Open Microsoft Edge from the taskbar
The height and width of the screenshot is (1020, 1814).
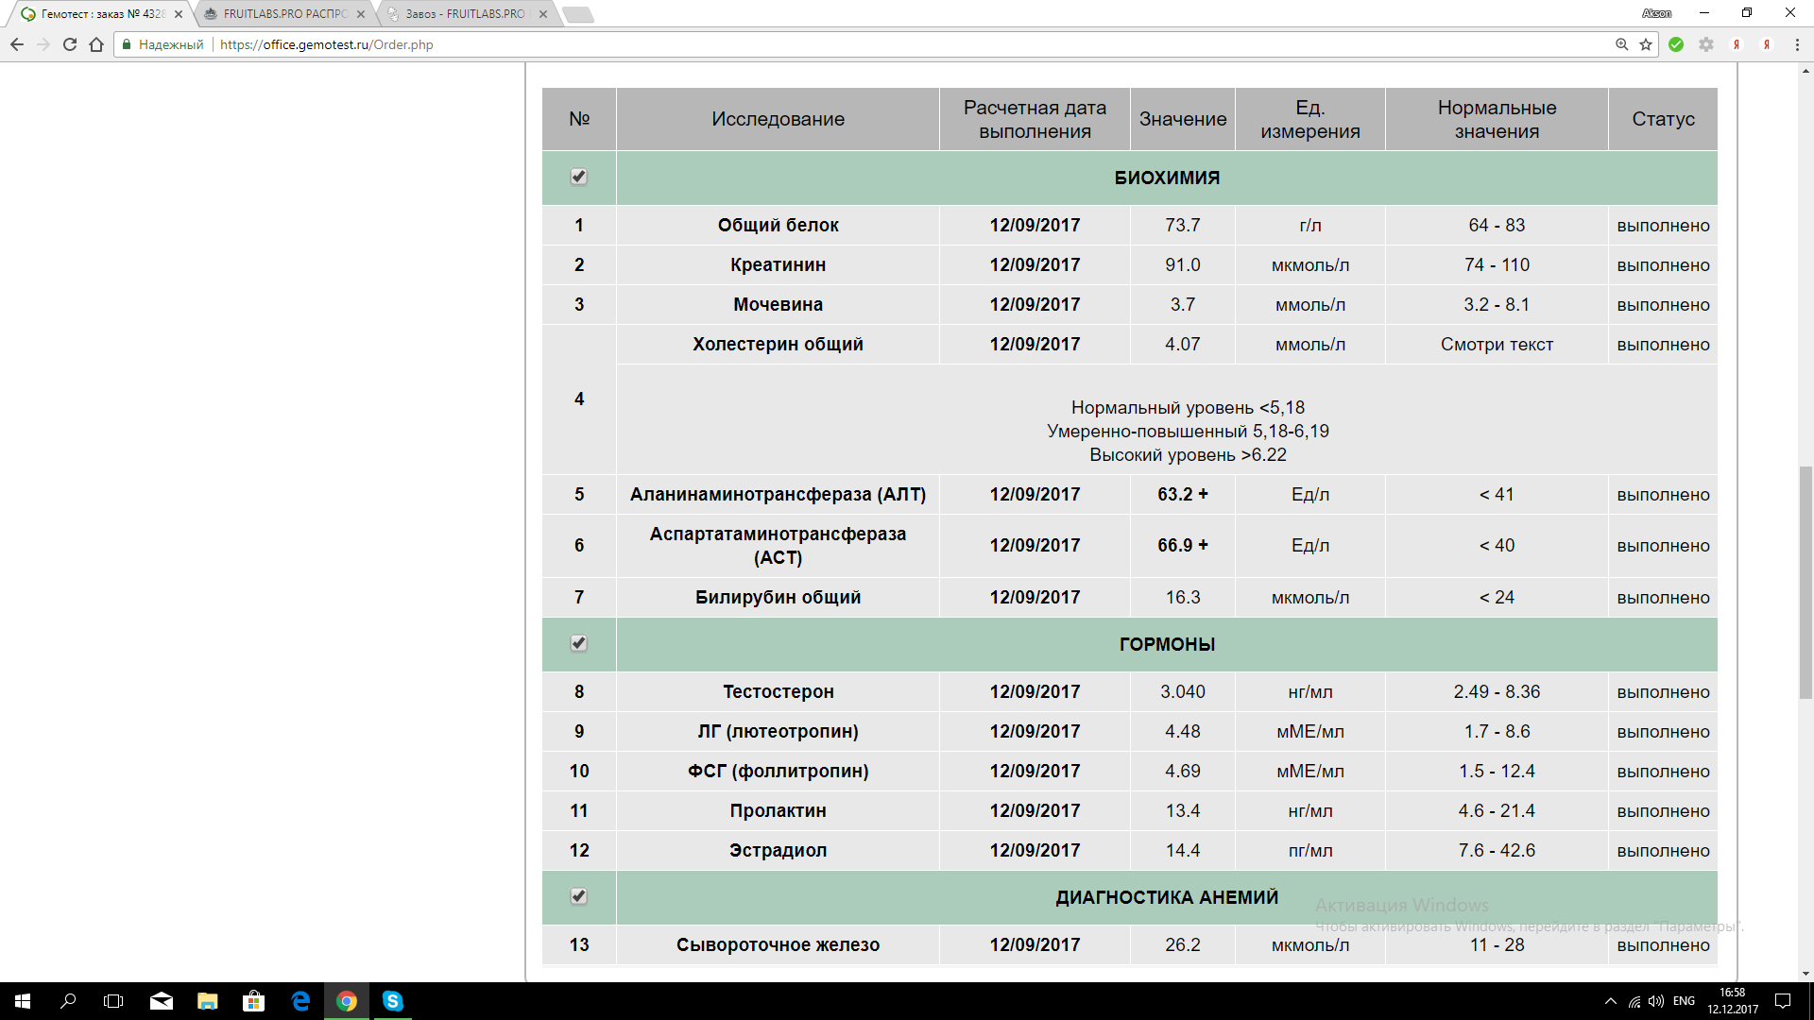click(300, 1001)
